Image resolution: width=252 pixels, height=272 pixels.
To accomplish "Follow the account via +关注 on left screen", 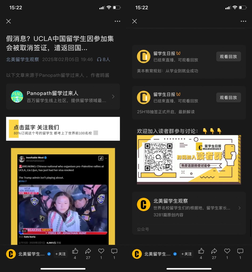I will tap(60, 254).
